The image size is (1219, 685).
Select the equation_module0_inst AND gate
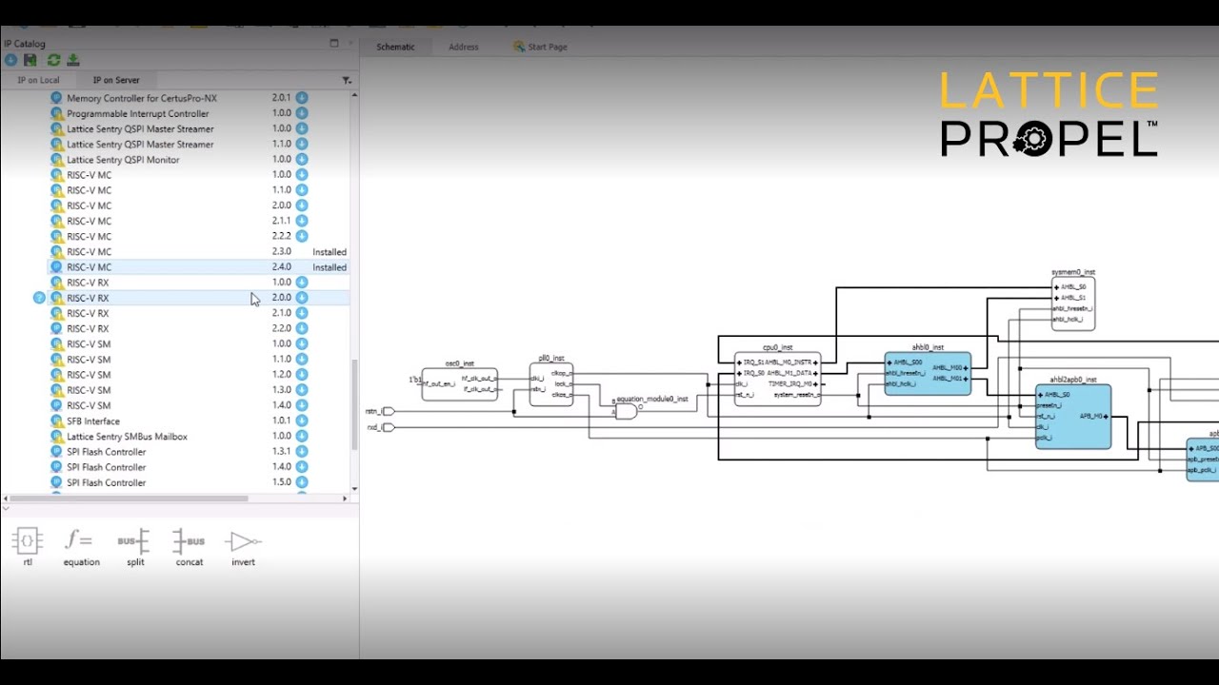point(626,412)
